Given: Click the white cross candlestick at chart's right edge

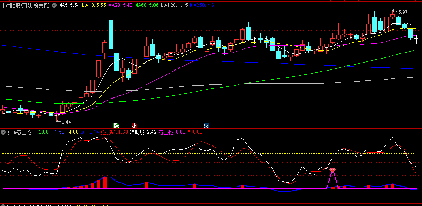Looking at the screenshot, I should click(416, 39).
